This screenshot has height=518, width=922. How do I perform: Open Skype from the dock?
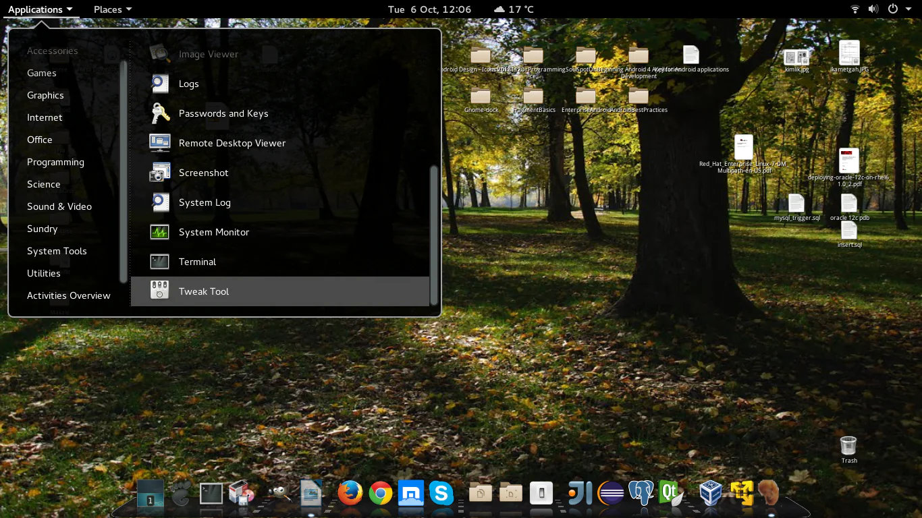(441, 494)
